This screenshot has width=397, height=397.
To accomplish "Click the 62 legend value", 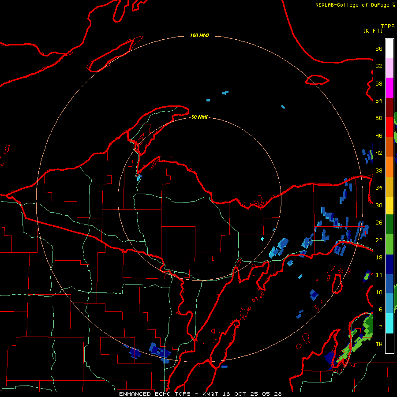I will coord(379,66).
